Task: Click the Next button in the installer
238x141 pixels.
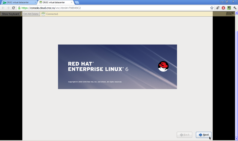Action: (203, 135)
